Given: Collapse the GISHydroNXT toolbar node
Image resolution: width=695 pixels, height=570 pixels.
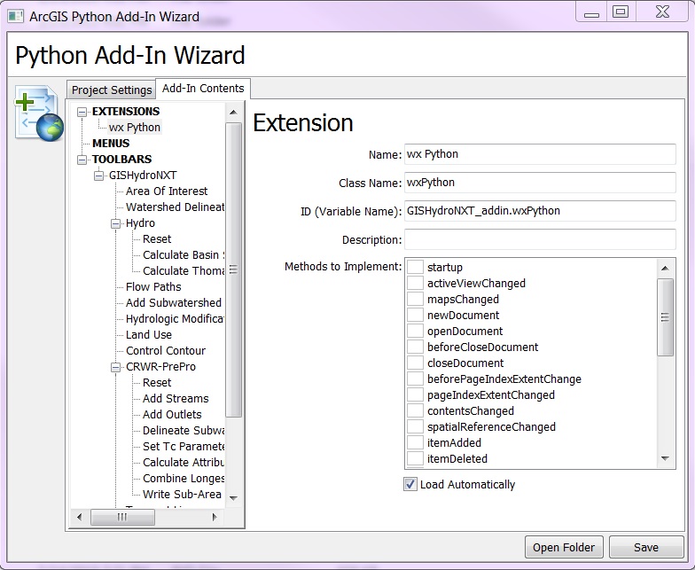Looking at the screenshot, I should tap(99, 176).
